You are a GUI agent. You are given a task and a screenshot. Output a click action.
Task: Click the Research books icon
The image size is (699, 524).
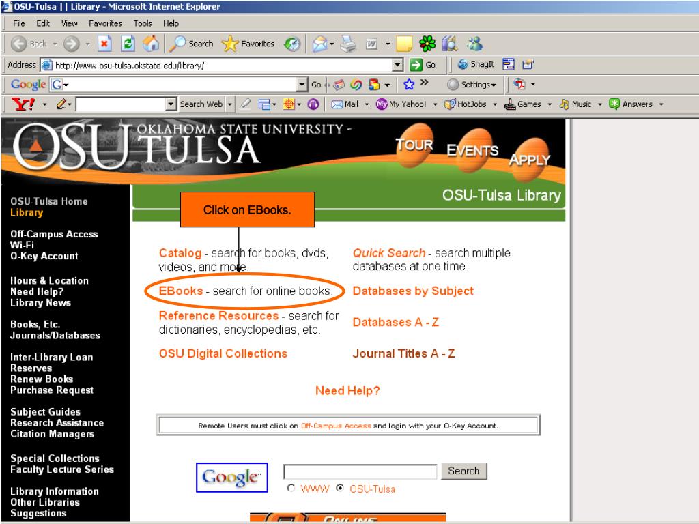(x=450, y=44)
